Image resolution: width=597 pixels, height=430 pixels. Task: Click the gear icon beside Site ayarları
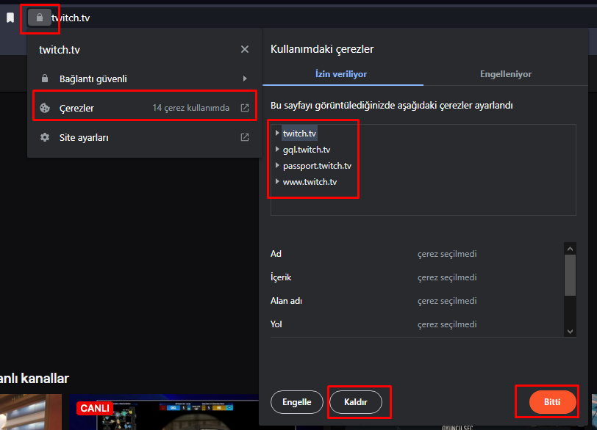coord(45,137)
